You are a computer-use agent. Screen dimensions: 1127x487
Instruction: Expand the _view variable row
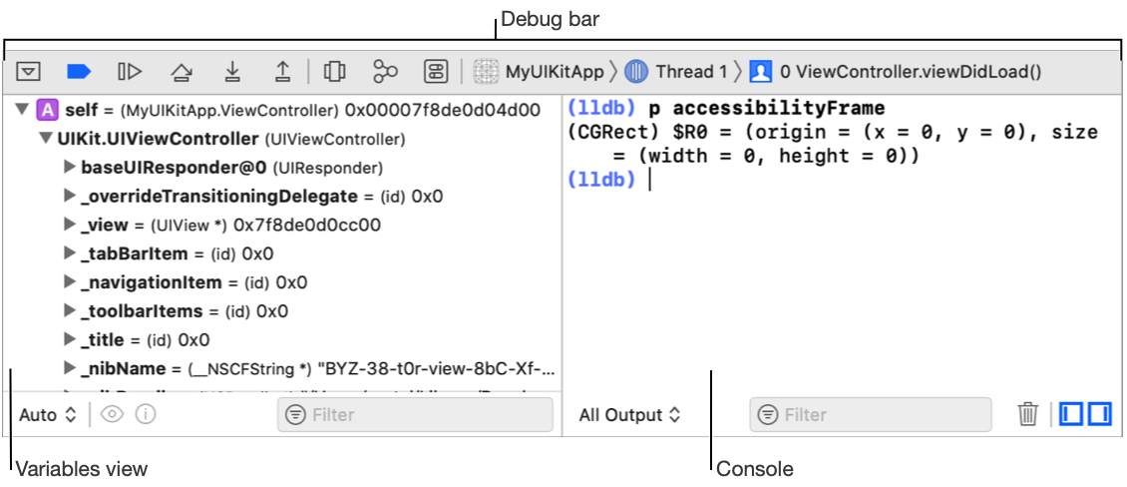coord(70,226)
